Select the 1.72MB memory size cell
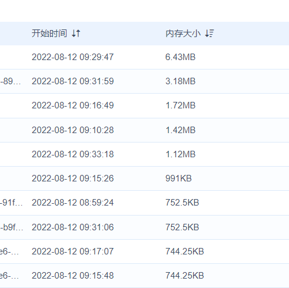 point(181,105)
